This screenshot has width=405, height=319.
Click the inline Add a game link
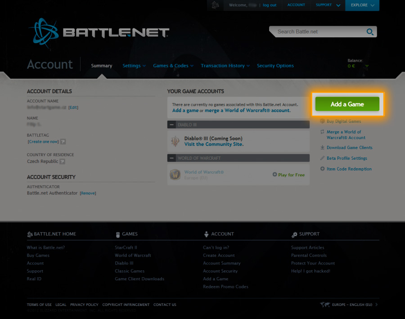[185, 110]
